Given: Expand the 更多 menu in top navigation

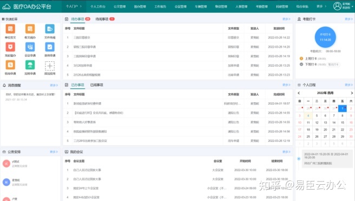Looking at the screenshot, I should coord(321,7).
